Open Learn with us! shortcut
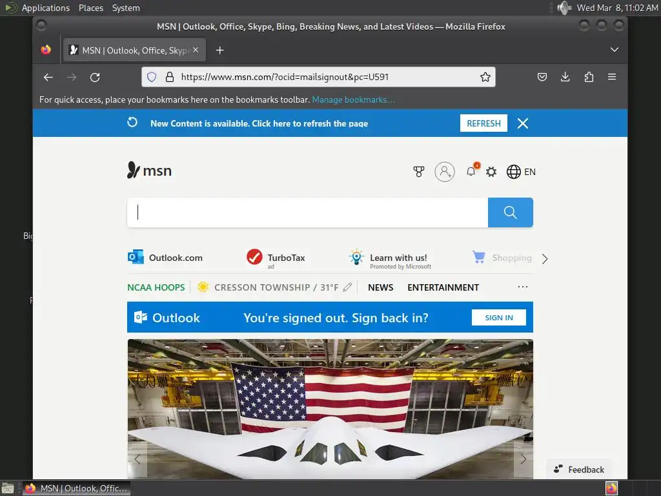This screenshot has width=661, height=496. point(389,259)
